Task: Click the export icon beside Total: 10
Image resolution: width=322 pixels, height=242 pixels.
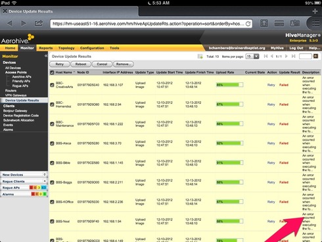Action: click(200, 57)
